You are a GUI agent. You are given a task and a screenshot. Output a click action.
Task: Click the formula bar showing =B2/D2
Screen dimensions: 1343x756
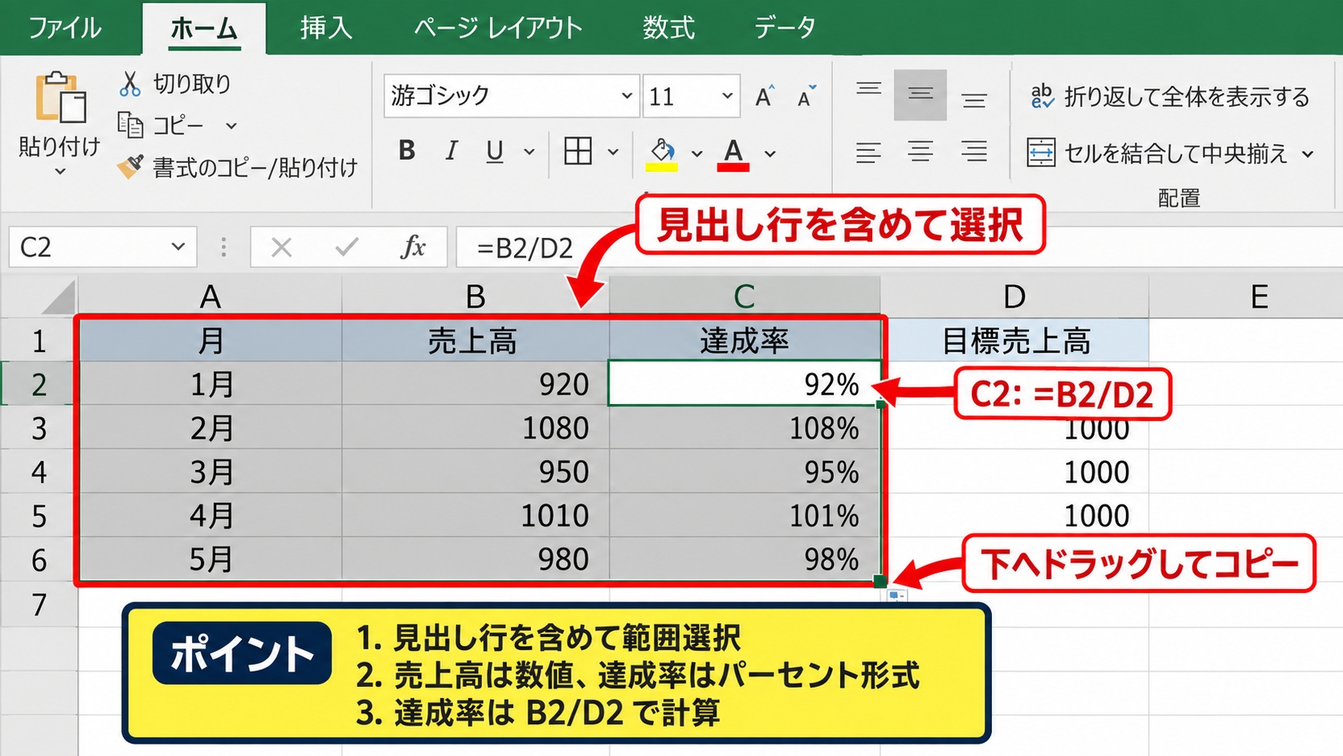click(899, 247)
